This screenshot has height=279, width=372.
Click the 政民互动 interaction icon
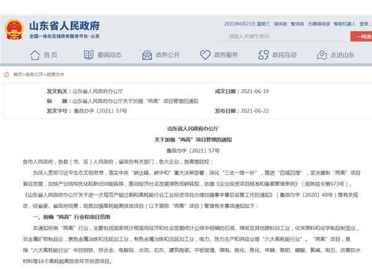coord(262,55)
